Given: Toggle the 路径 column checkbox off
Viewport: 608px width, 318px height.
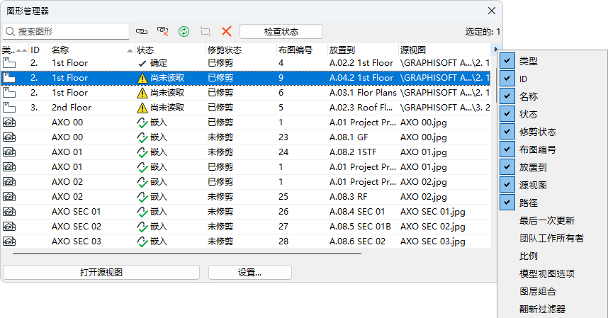Looking at the screenshot, I should pyautogui.click(x=507, y=203).
